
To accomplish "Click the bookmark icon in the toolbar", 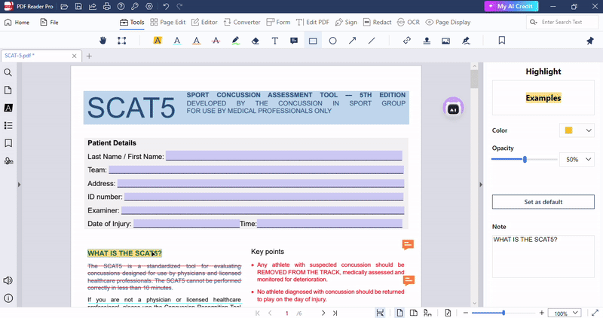I will click(502, 41).
